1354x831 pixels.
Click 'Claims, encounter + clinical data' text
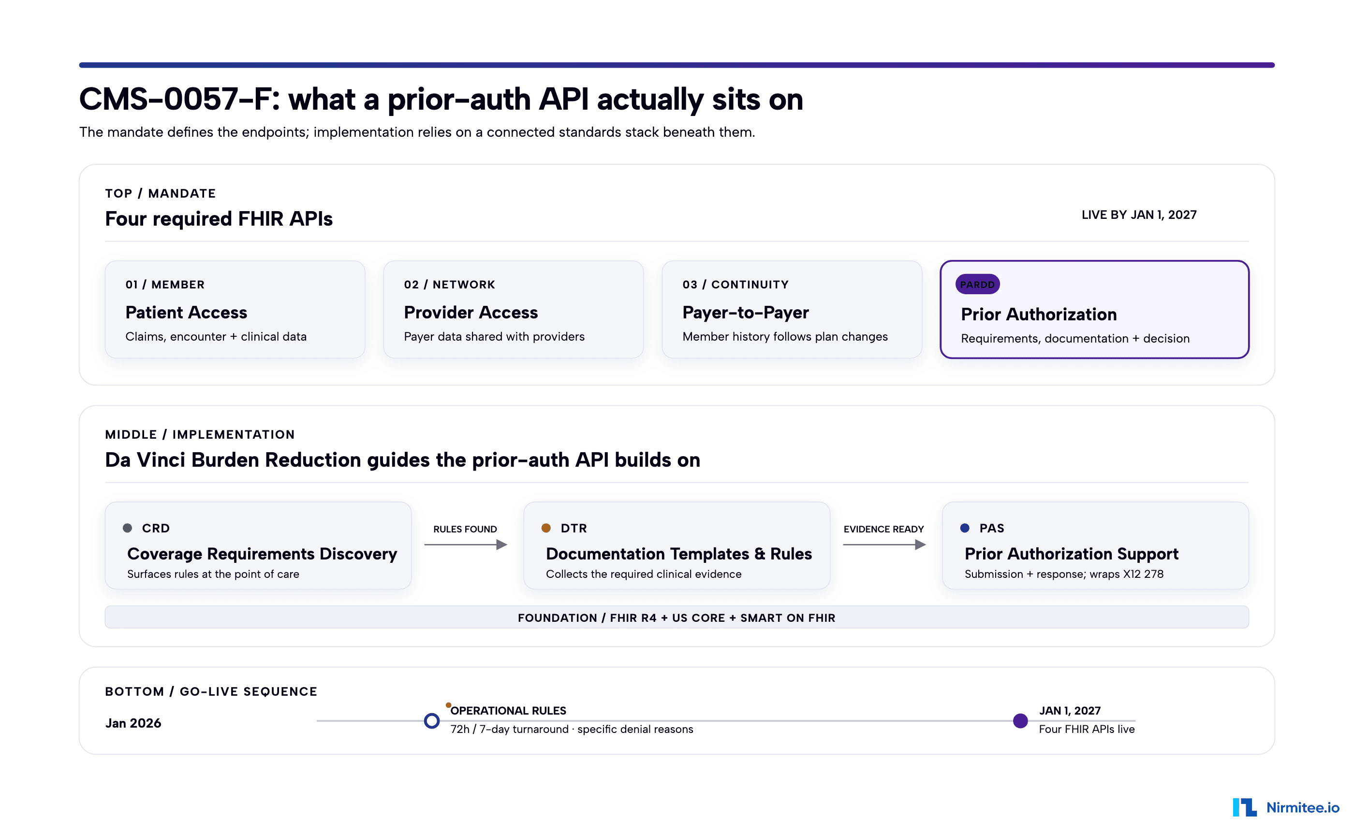[216, 336]
